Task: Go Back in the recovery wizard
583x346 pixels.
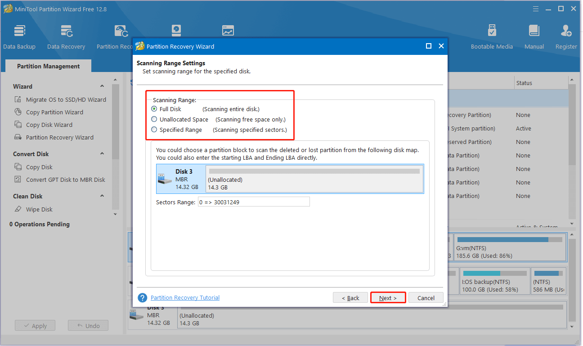Action: pos(350,298)
